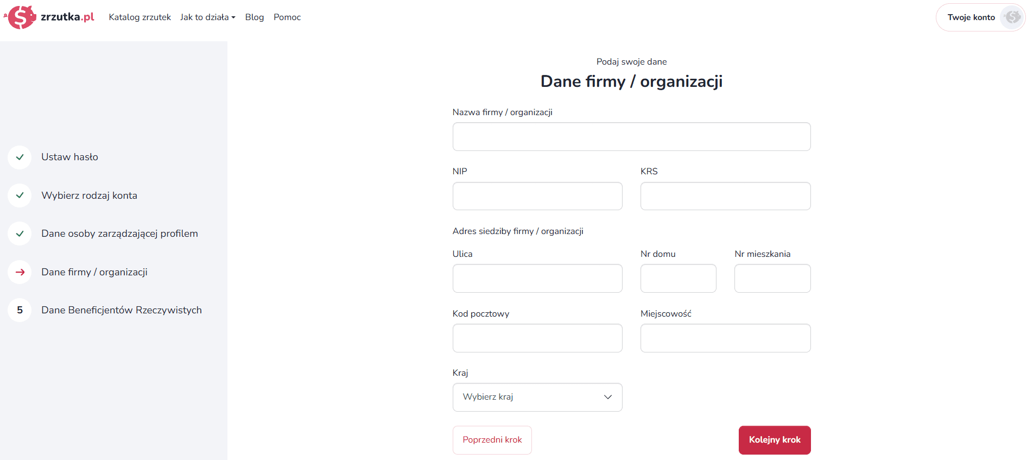
Task: Click the Kolejny krok button
Action: click(x=775, y=440)
